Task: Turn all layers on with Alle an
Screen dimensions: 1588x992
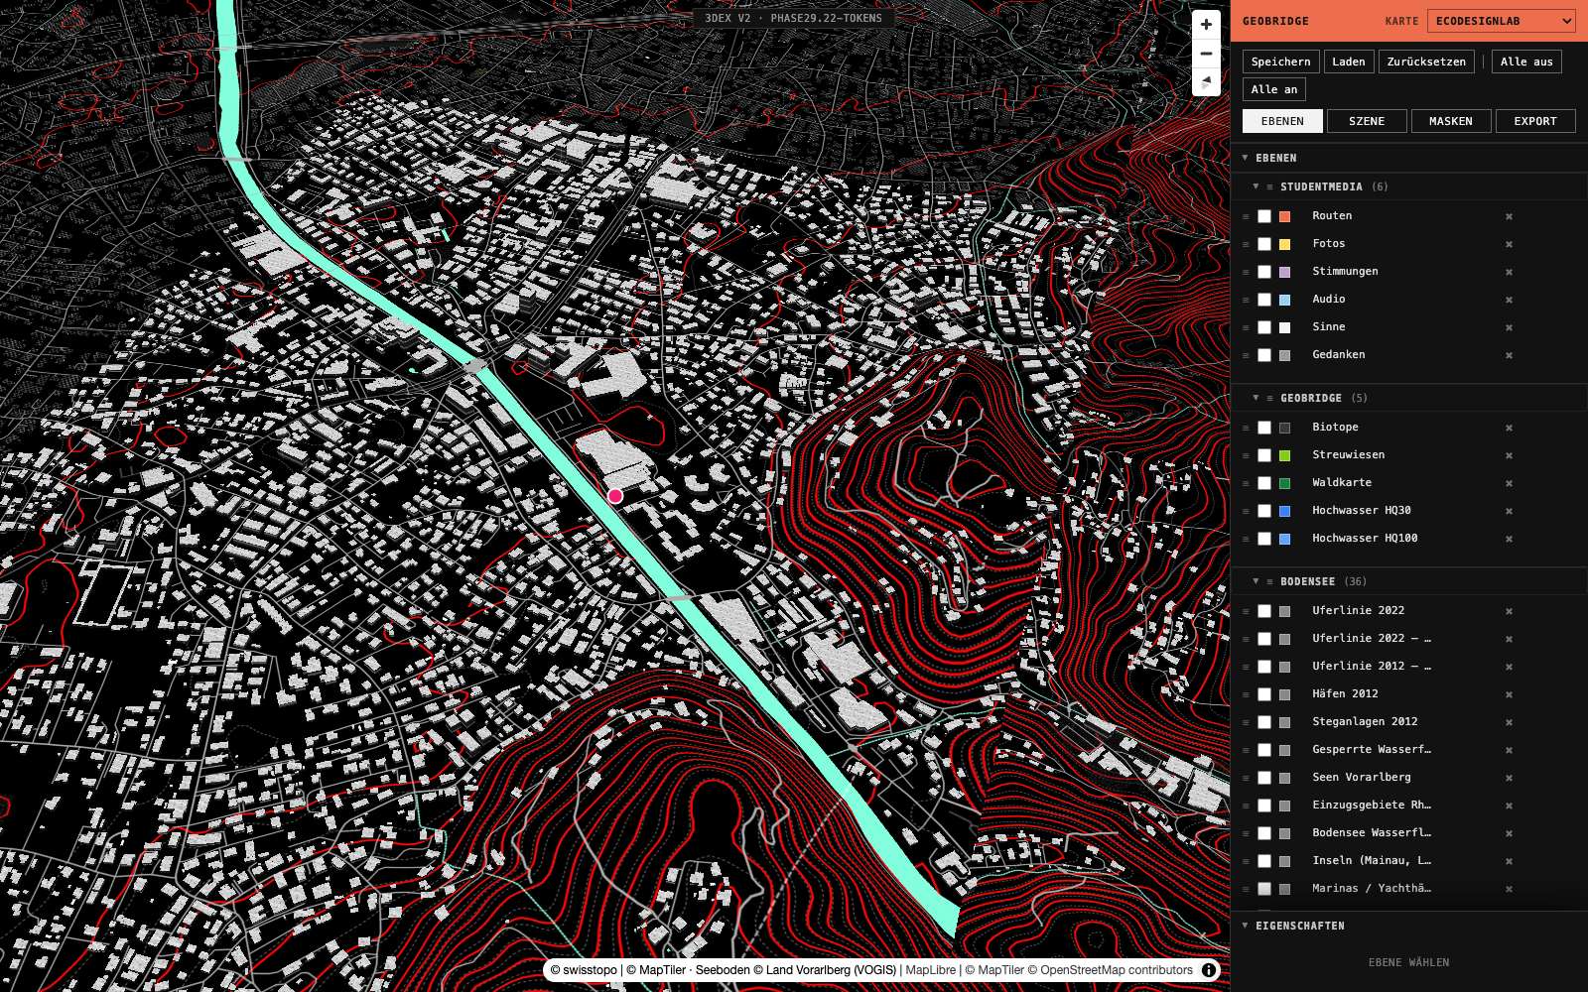Action: 1274,89
